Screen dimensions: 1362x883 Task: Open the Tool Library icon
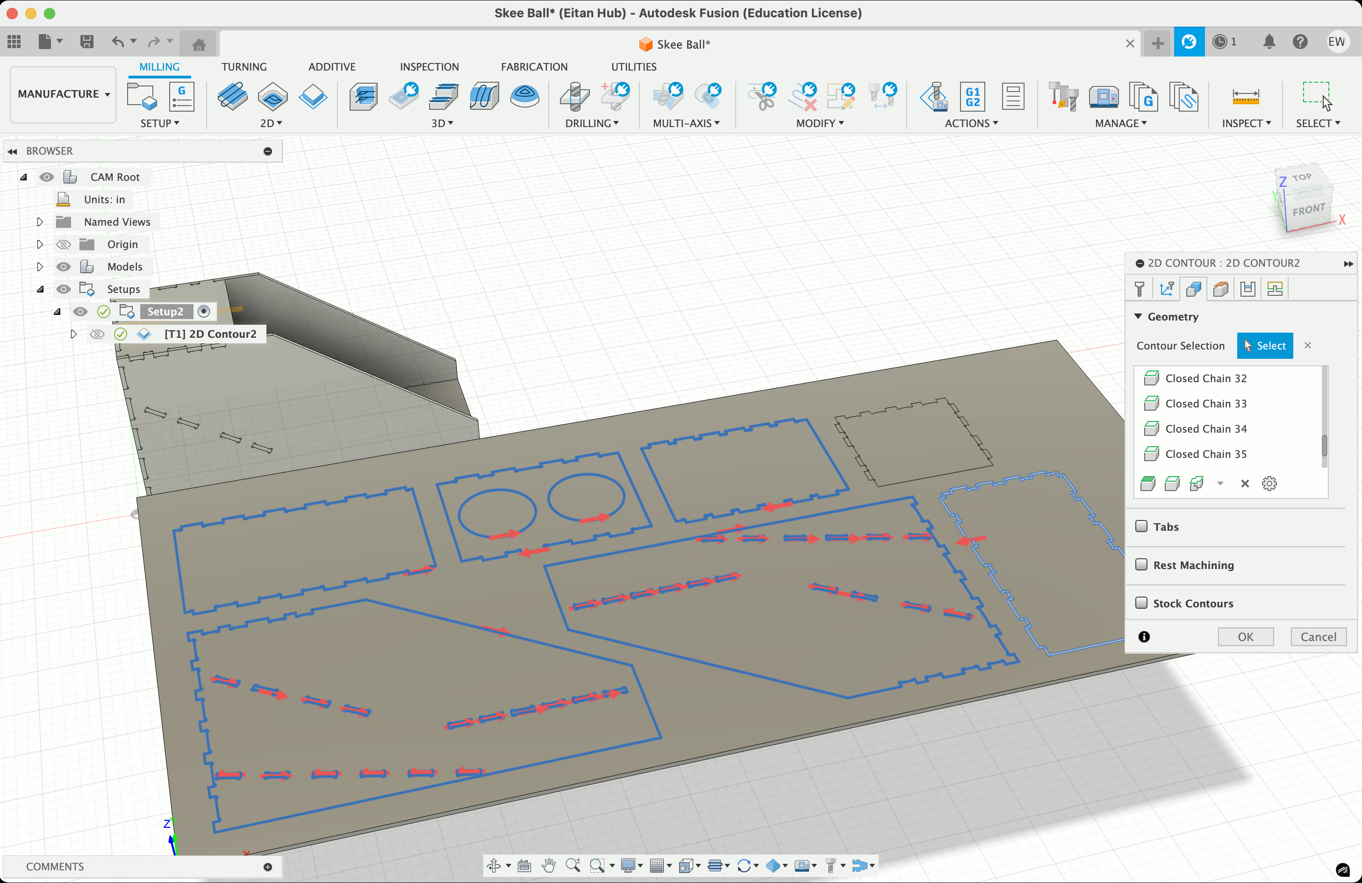tap(1063, 97)
